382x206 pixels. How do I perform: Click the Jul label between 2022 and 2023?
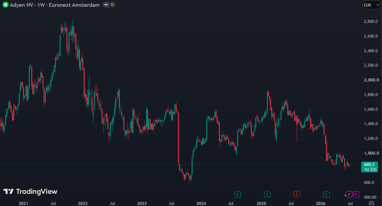(x=112, y=203)
